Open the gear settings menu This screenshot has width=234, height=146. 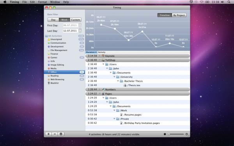(x=61, y=134)
